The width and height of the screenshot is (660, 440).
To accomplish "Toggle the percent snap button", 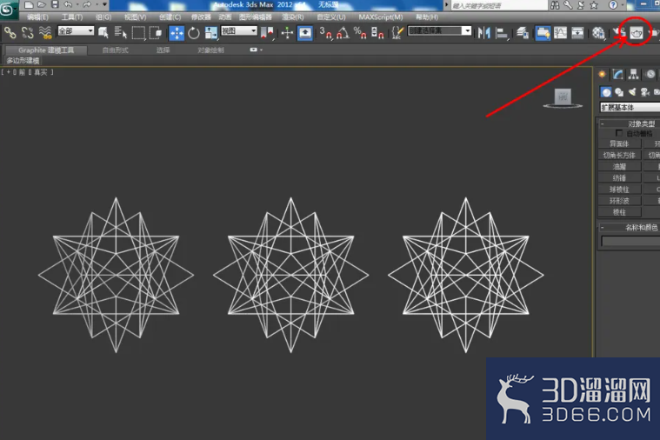I will pos(360,33).
